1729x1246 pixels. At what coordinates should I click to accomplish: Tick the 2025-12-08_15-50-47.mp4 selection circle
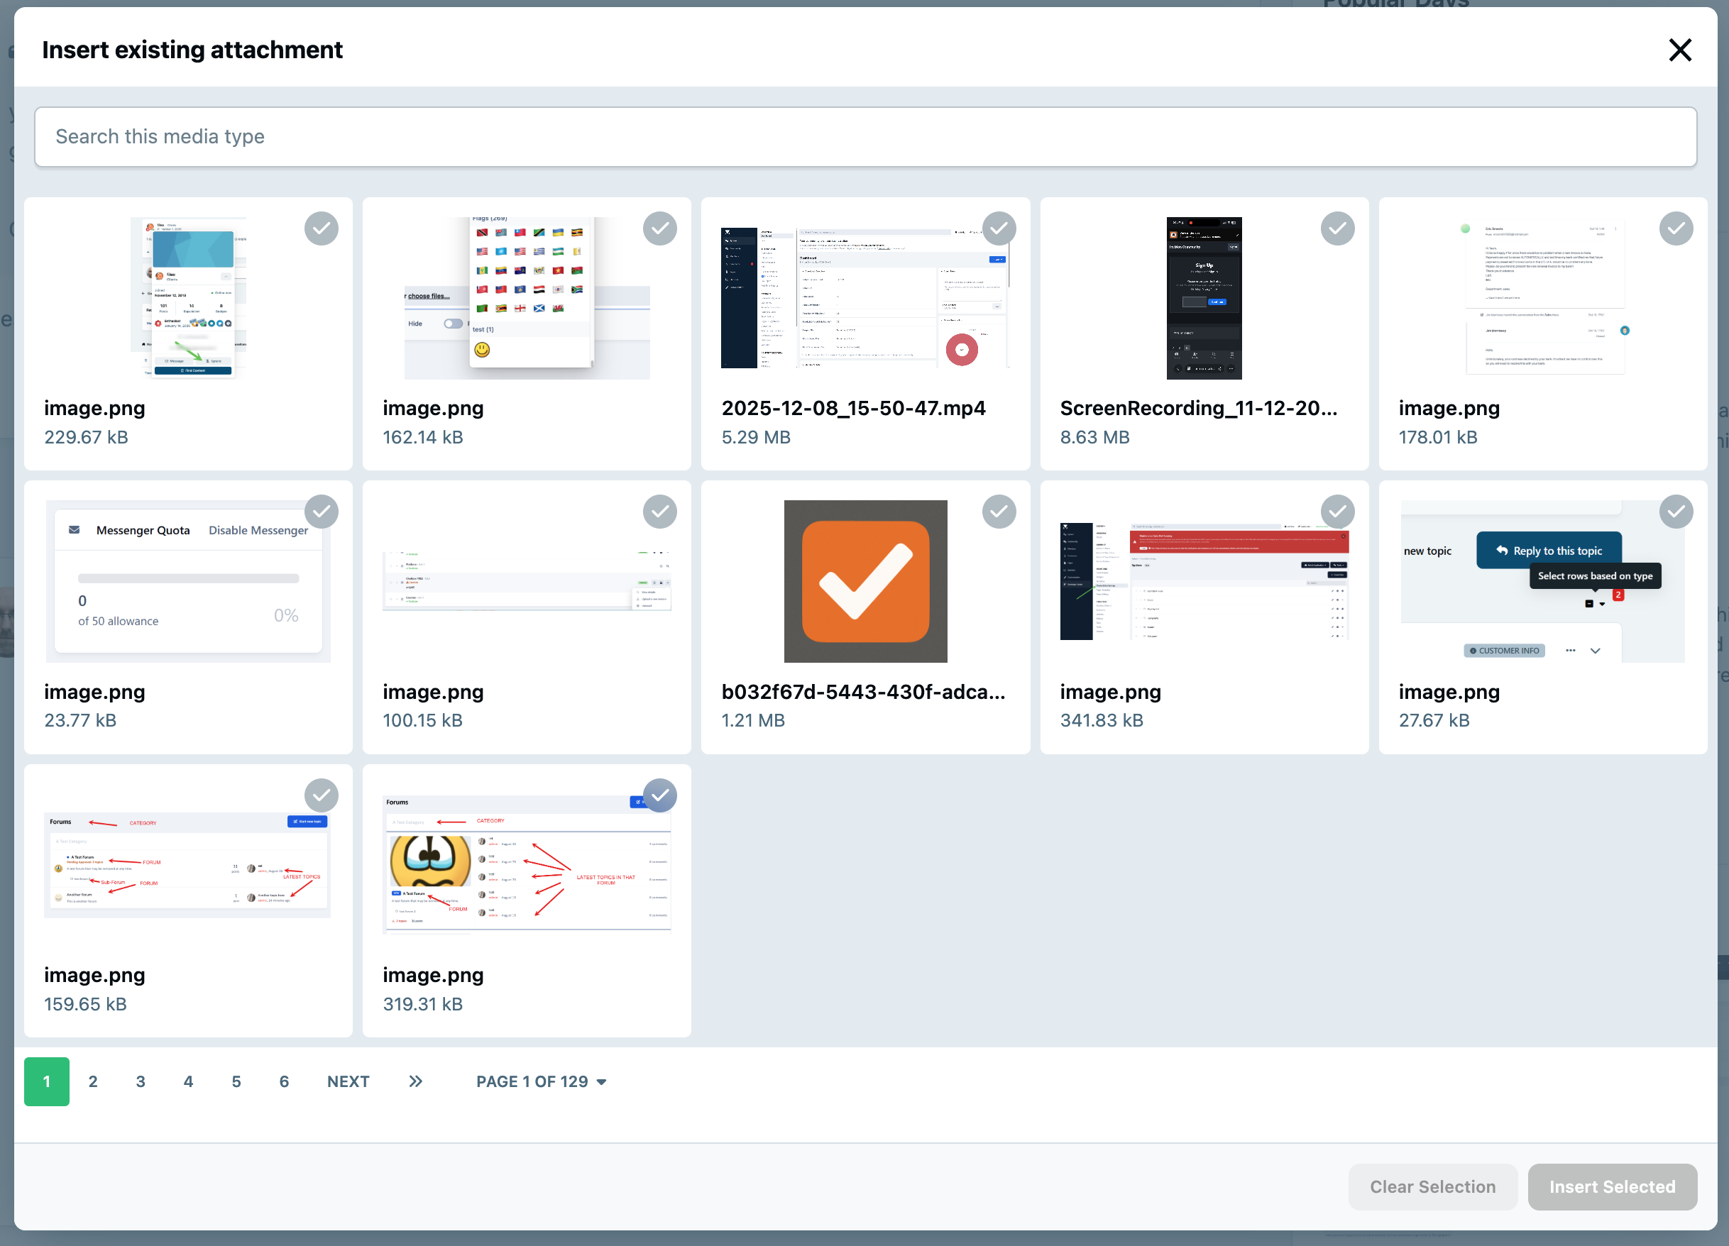[999, 228]
